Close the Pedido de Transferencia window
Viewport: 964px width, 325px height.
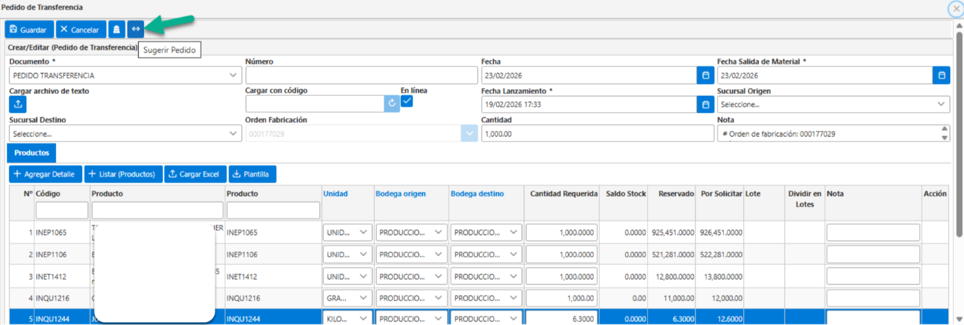click(x=956, y=8)
